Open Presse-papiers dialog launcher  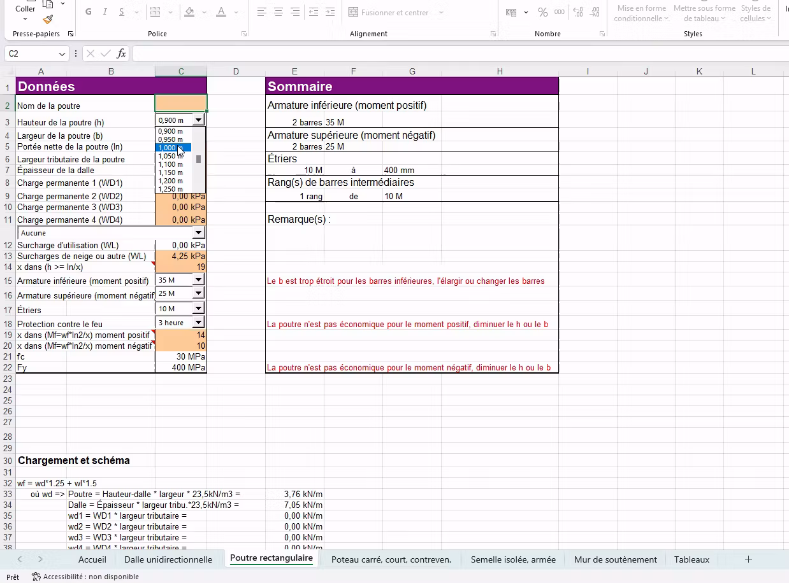pos(70,34)
